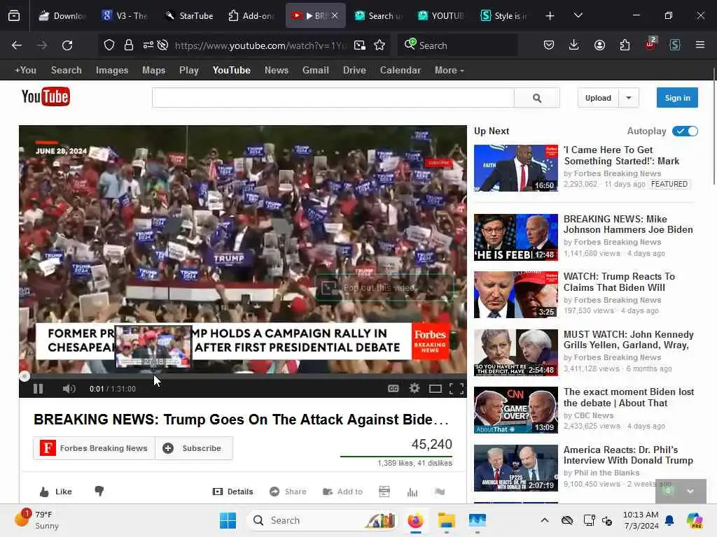List all tabs dropdown arrow
Viewport: 717px width, 537px height.
pos(578,16)
